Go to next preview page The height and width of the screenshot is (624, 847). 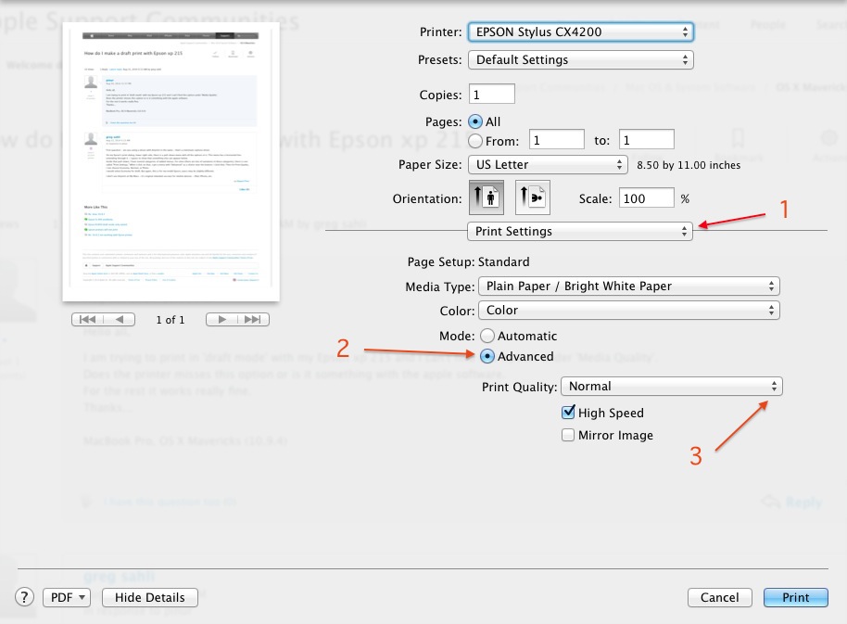click(221, 319)
